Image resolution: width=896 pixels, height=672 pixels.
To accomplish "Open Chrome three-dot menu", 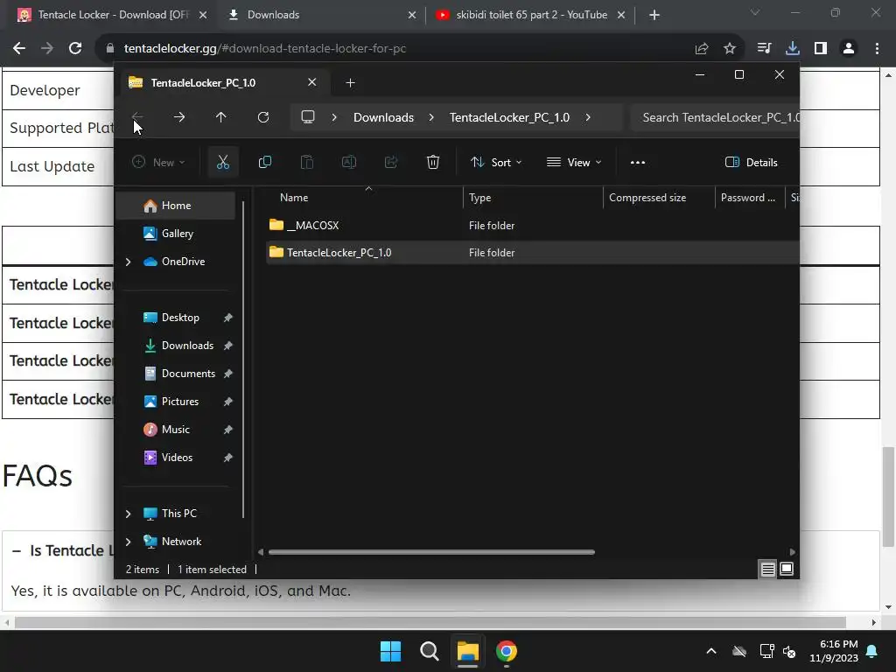I will point(877,49).
